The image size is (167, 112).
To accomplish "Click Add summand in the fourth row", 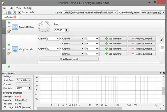I will click(113, 54).
